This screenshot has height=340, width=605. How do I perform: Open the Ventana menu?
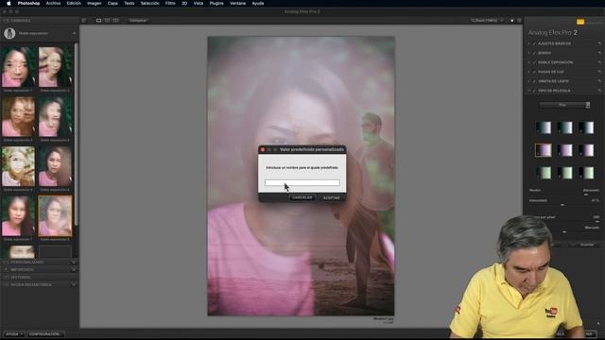[x=237, y=3]
